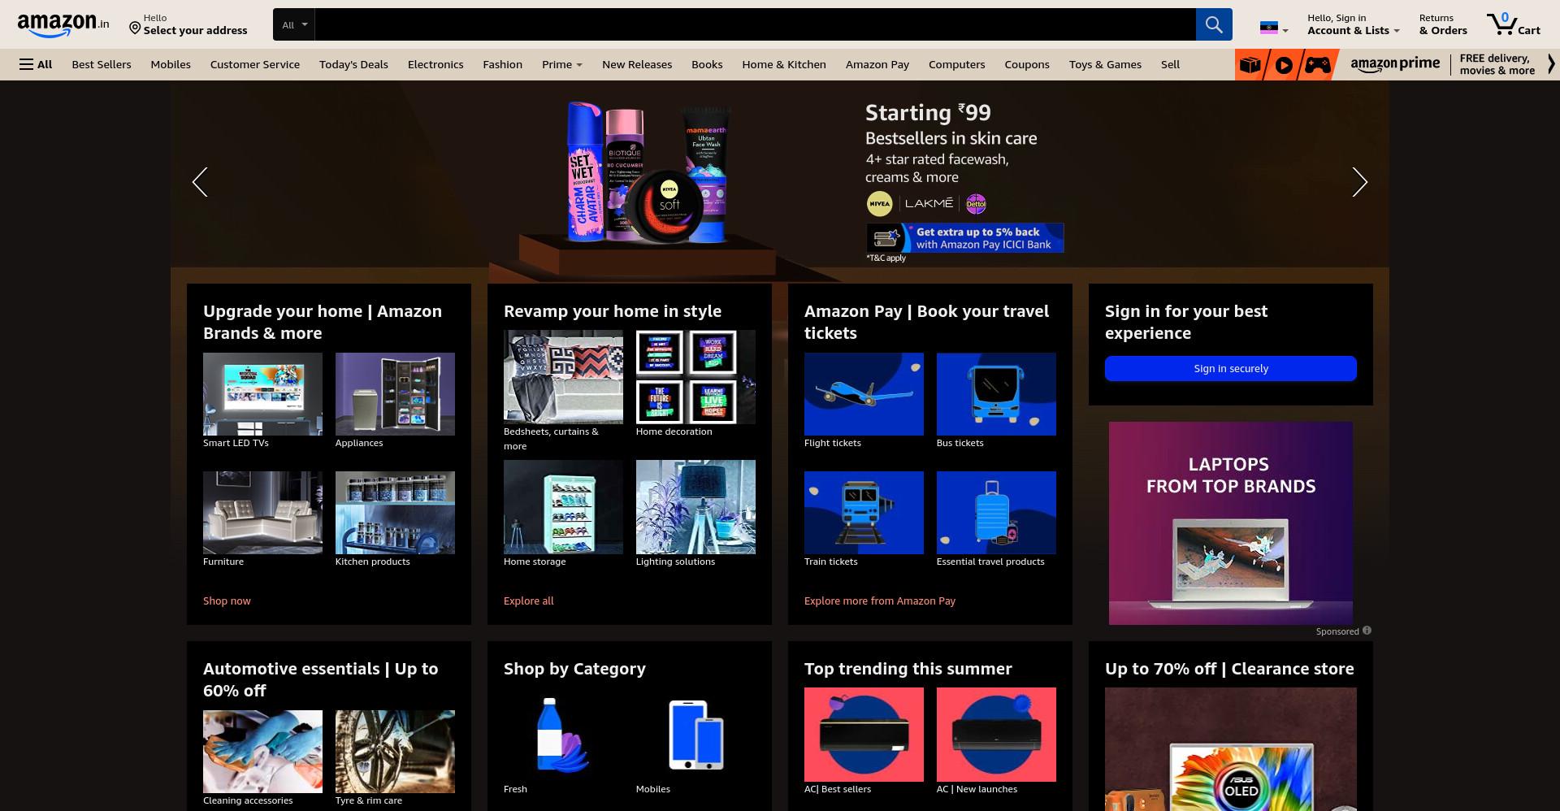The width and height of the screenshot is (1560, 811).
Task: Open Returns & Orders link
Action: coord(1443,24)
